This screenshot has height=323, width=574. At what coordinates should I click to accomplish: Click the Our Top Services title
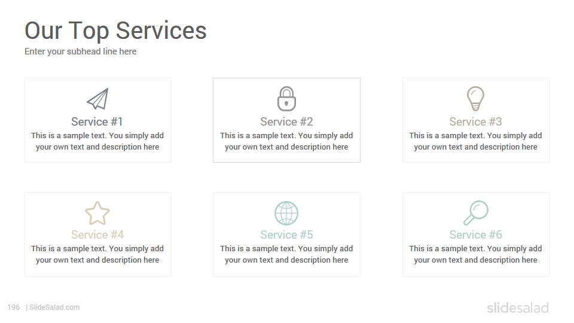115,31
